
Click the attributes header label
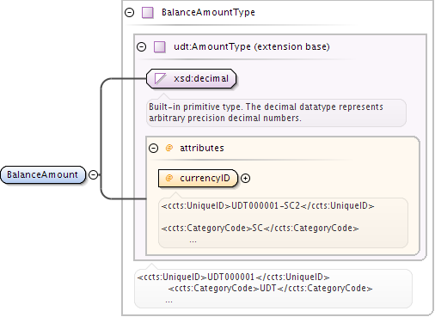pyautogui.click(x=202, y=148)
